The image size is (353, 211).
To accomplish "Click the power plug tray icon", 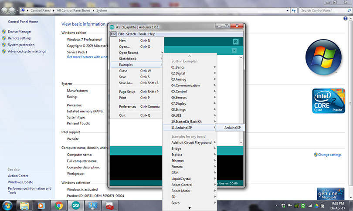I will coord(323,205).
